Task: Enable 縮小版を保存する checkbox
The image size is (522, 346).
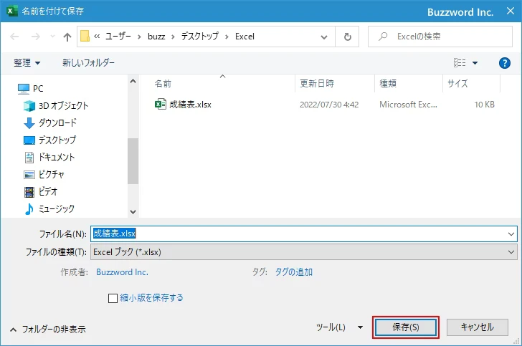Action: click(x=113, y=298)
